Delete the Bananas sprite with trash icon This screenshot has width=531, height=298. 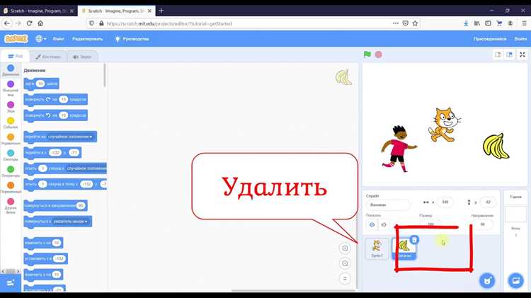[x=414, y=240]
